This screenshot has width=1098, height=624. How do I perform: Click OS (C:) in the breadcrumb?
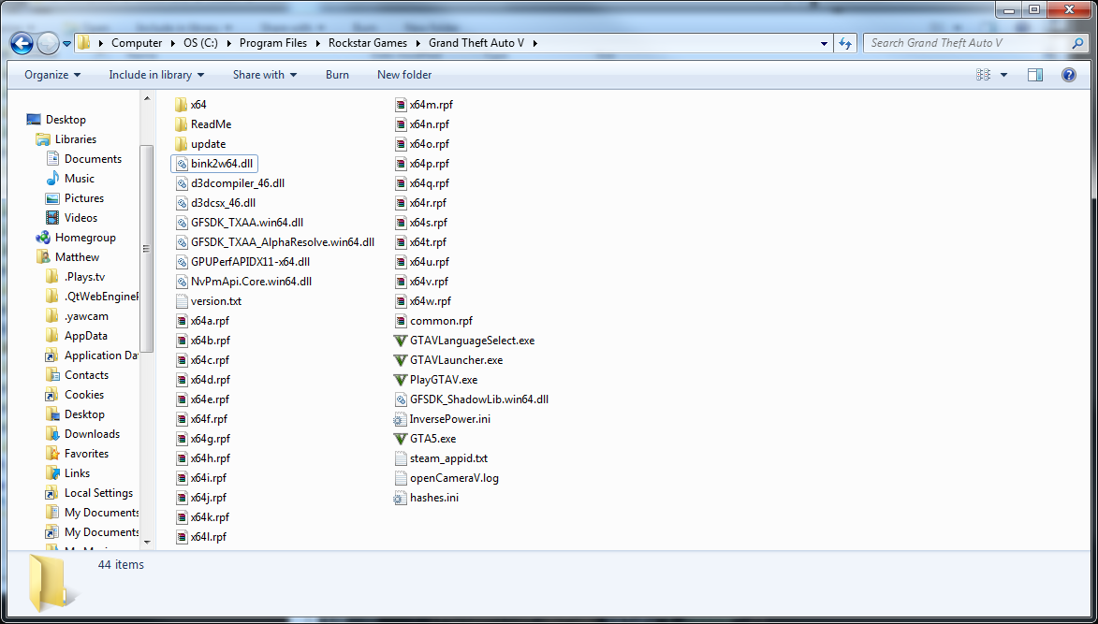200,43
